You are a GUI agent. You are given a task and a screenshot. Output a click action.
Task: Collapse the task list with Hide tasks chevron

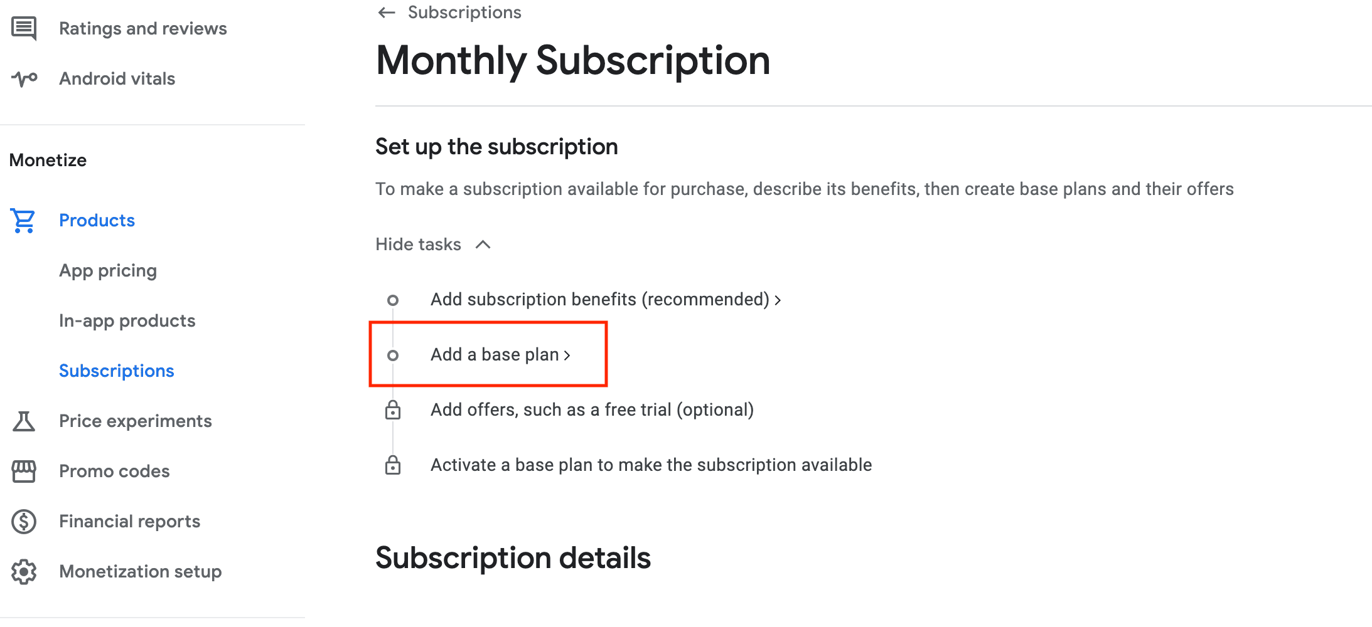pos(483,245)
